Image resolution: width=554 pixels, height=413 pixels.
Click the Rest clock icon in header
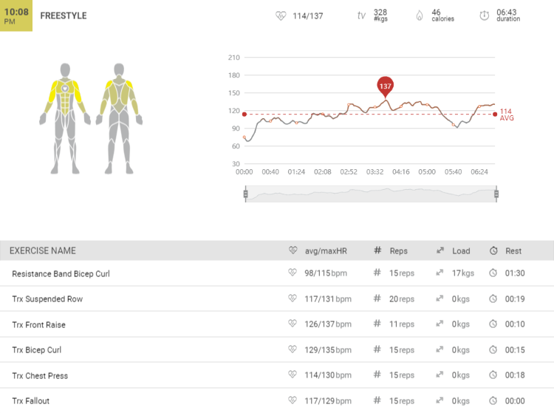(x=493, y=250)
